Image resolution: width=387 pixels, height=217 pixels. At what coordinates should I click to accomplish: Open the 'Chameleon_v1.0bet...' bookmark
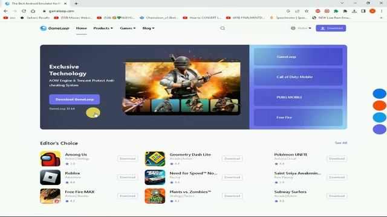[159, 17]
